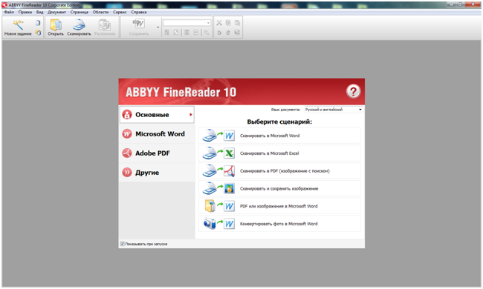The width and height of the screenshot is (483, 289).
Task: Open the Язык документа language dropdown
Action: pos(334,110)
